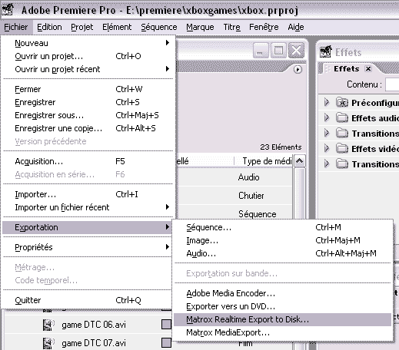Click the Adobe Premiere Pro title bar icon
399x350 pixels.
coord(8,9)
